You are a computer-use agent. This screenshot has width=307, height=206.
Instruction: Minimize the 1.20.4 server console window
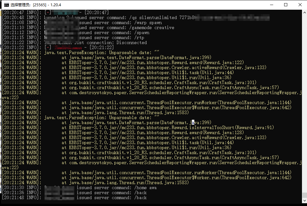point(272,5)
